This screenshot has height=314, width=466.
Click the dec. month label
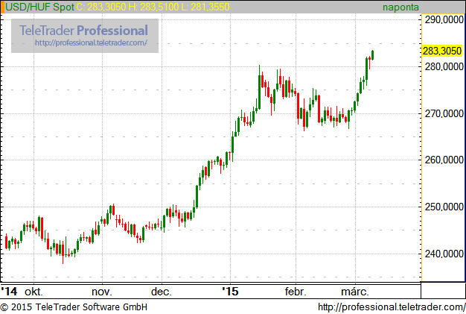(162, 292)
